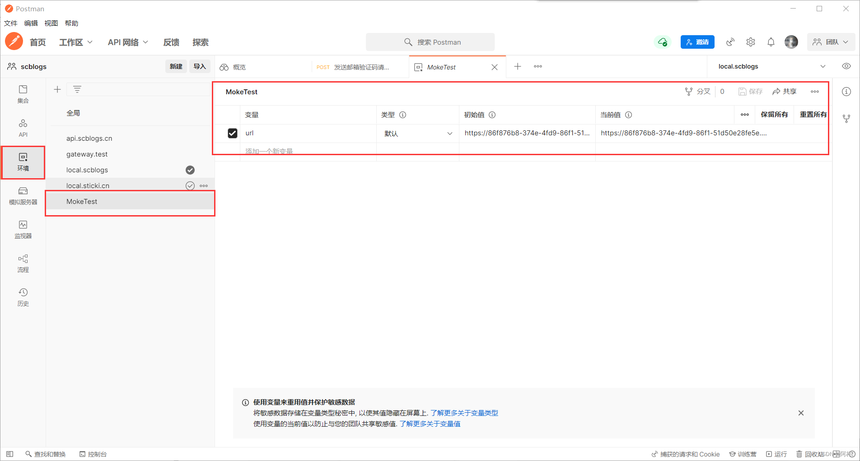Image resolution: width=860 pixels, height=461 pixels.
Task: Click the Reports nav item
Action: pos(171,42)
